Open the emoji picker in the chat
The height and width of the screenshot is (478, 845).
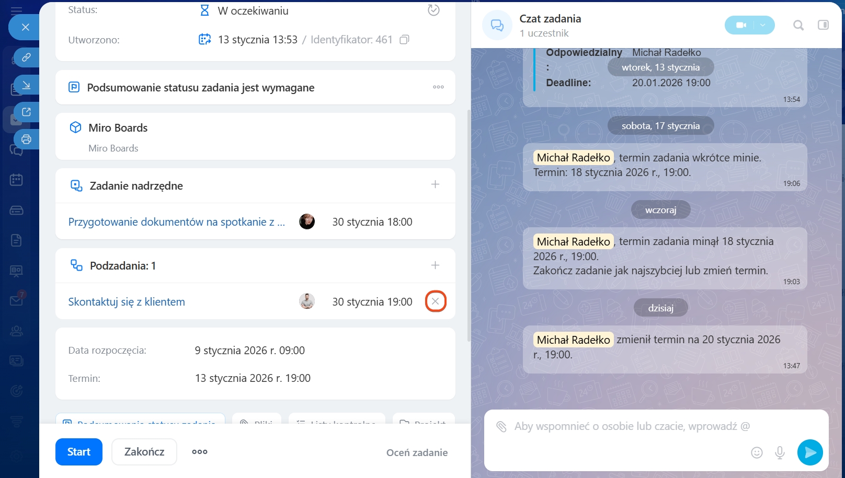tap(757, 452)
